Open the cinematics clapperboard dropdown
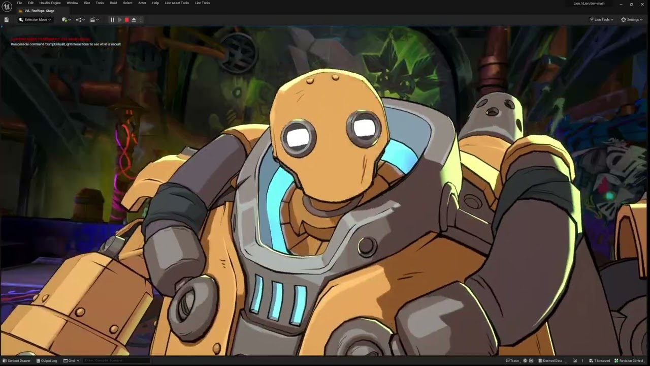 93,20
